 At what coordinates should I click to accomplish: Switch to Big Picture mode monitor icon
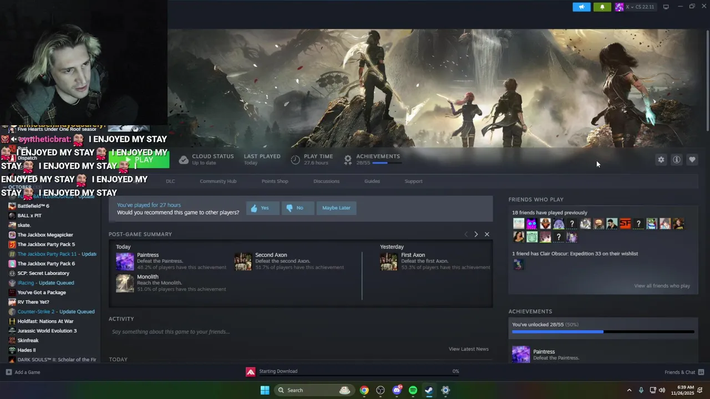[666, 7]
